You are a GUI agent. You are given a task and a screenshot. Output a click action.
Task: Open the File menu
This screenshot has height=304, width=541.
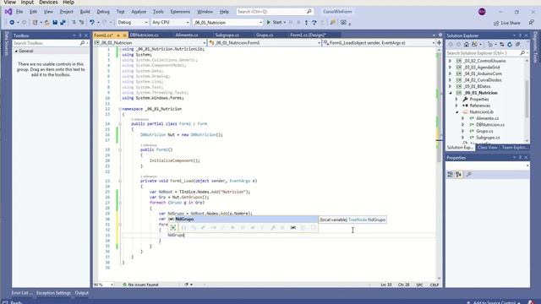tap(19, 12)
